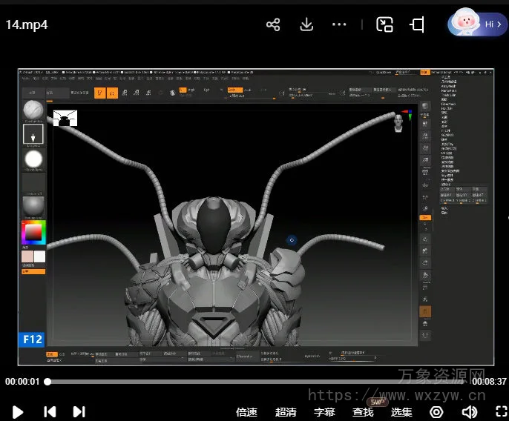Click the circular settings icon beside 选集
Image resolution: width=509 pixels, height=421 pixels.
coord(436,412)
